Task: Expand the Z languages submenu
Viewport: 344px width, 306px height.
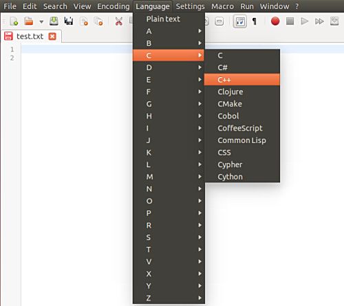Action: pyautogui.click(x=169, y=298)
